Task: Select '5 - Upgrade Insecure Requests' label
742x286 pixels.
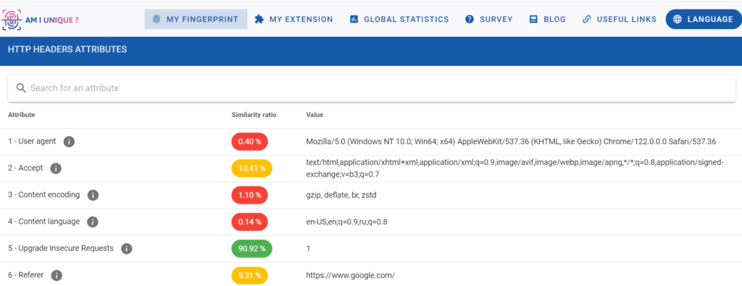Action: tap(61, 248)
